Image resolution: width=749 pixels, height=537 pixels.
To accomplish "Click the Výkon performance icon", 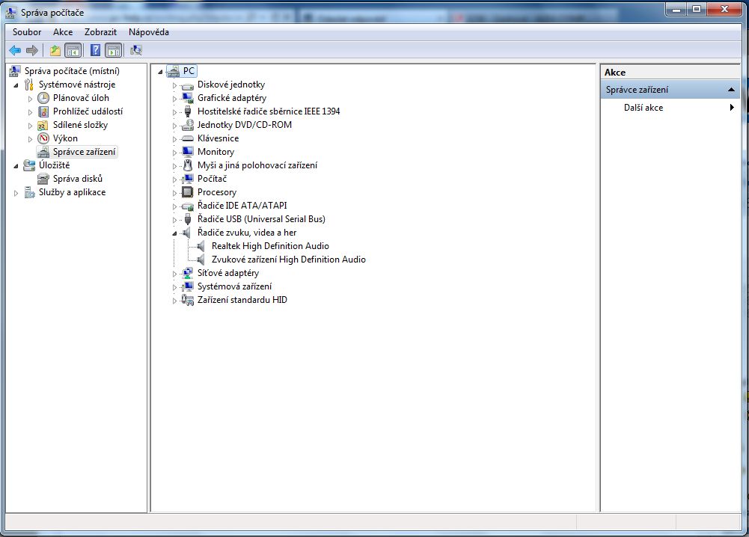I will [x=43, y=138].
